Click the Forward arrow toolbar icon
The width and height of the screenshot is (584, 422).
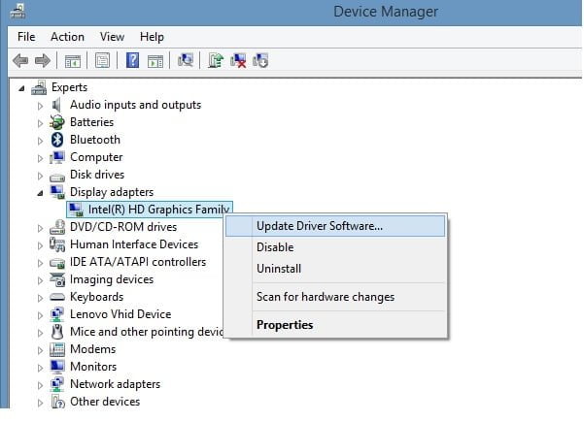tap(43, 60)
